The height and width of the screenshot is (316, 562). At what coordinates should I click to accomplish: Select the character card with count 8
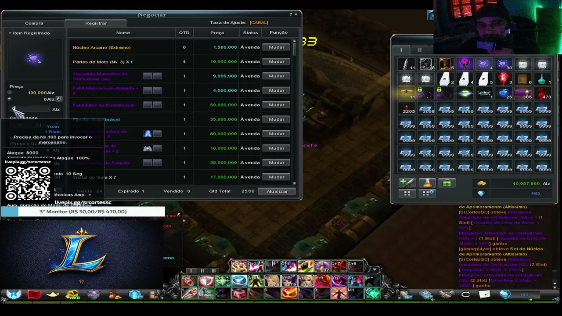(426, 65)
